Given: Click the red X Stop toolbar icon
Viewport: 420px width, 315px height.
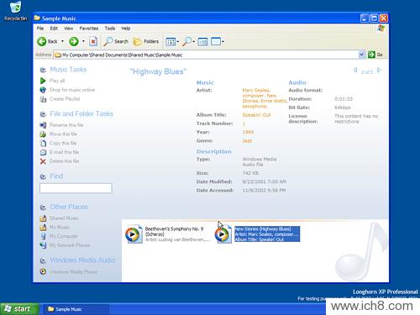Looking at the screenshot, I should coord(93,41).
